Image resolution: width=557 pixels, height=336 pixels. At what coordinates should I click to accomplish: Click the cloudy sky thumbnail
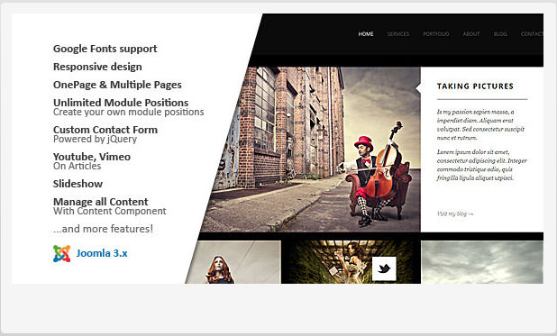[x=482, y=262]
